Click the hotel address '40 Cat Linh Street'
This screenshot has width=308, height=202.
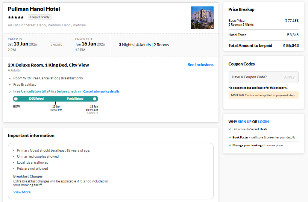point(47,25)
